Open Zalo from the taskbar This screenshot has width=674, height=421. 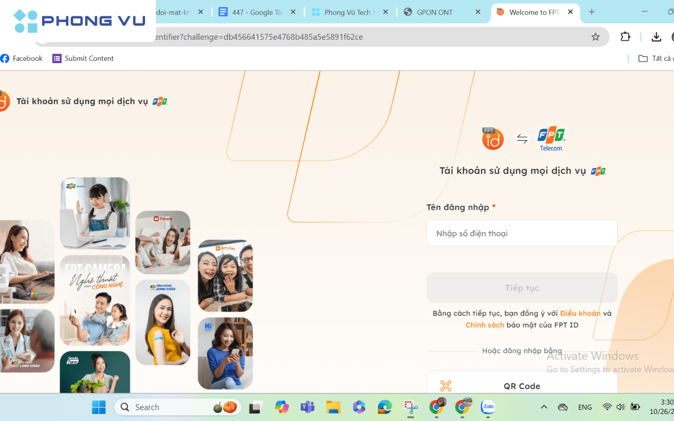pyautogui.click(x=488, y=407)
